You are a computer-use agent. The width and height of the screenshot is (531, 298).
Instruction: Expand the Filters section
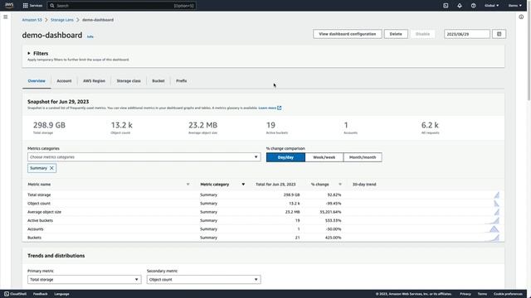37,53
